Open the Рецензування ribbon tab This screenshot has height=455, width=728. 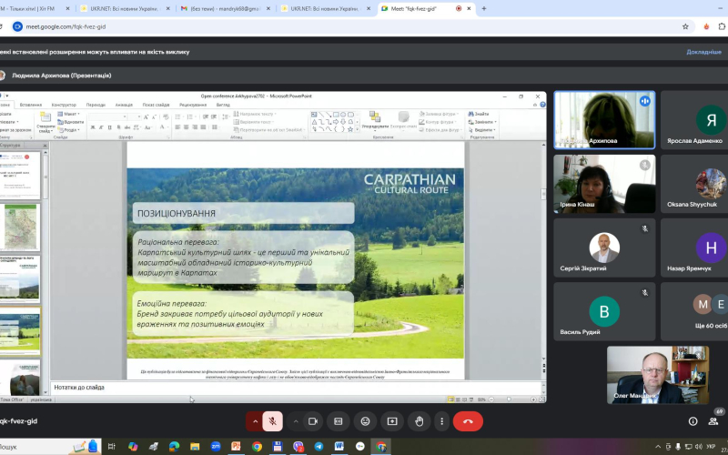[193, 105]
